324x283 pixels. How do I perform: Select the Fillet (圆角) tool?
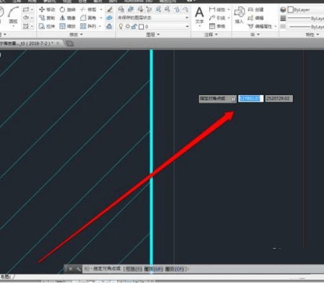click(x=88, y=18)
